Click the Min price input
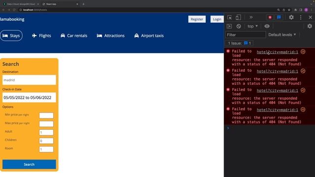The height and width of the screenshot is (177, 315). (46, 116)
